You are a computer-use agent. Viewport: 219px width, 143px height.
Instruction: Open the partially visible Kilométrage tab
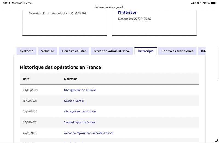(202, 51)
